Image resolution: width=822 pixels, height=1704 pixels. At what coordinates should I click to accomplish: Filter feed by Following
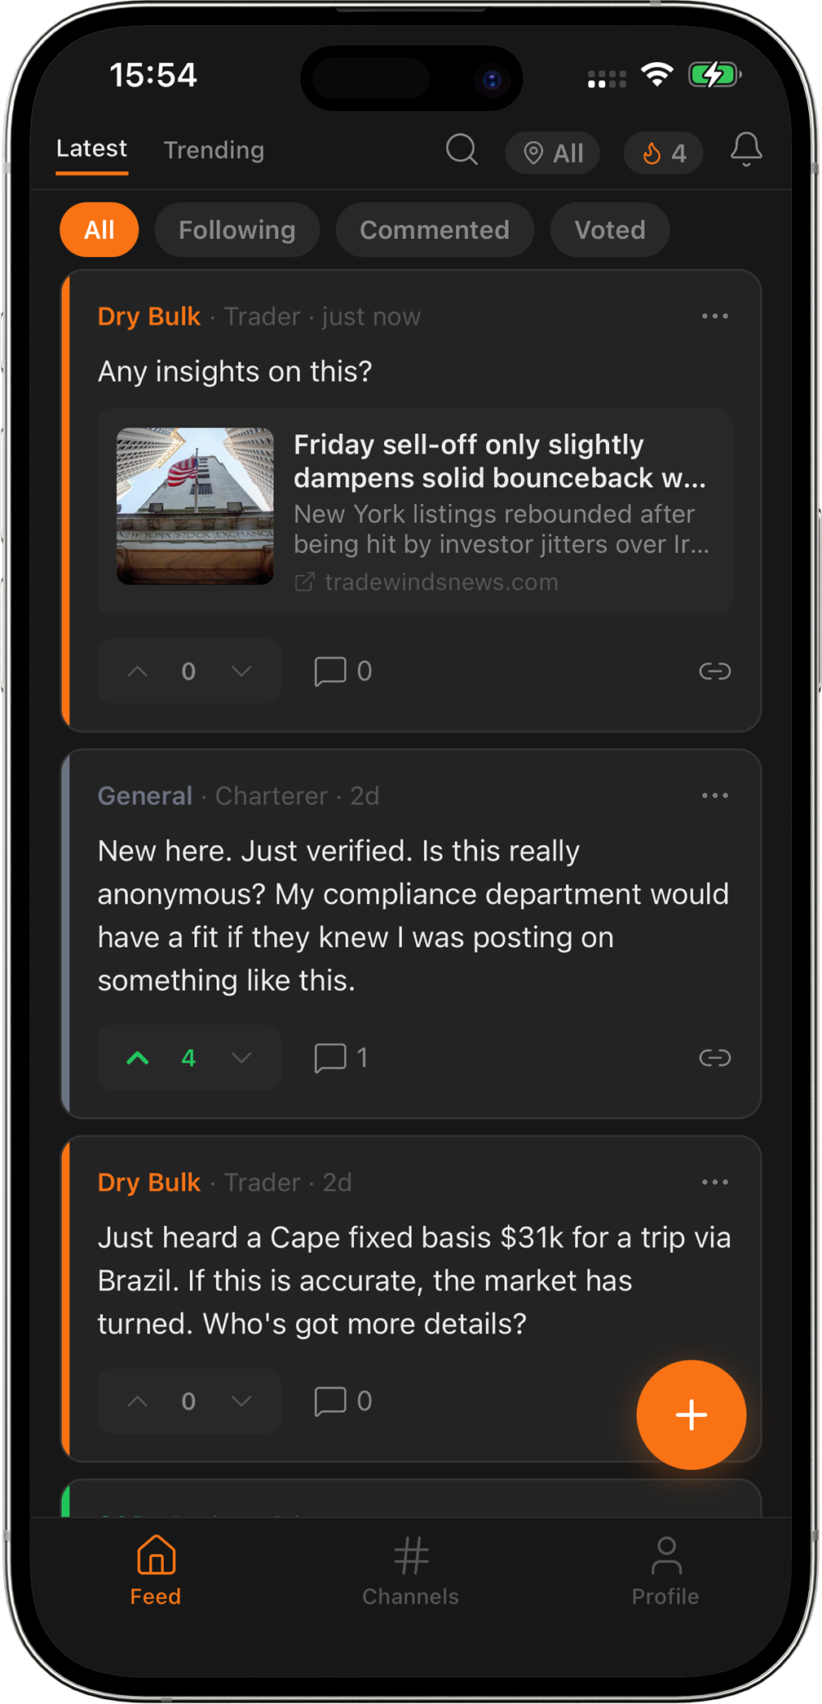click(x=236, y=230)
